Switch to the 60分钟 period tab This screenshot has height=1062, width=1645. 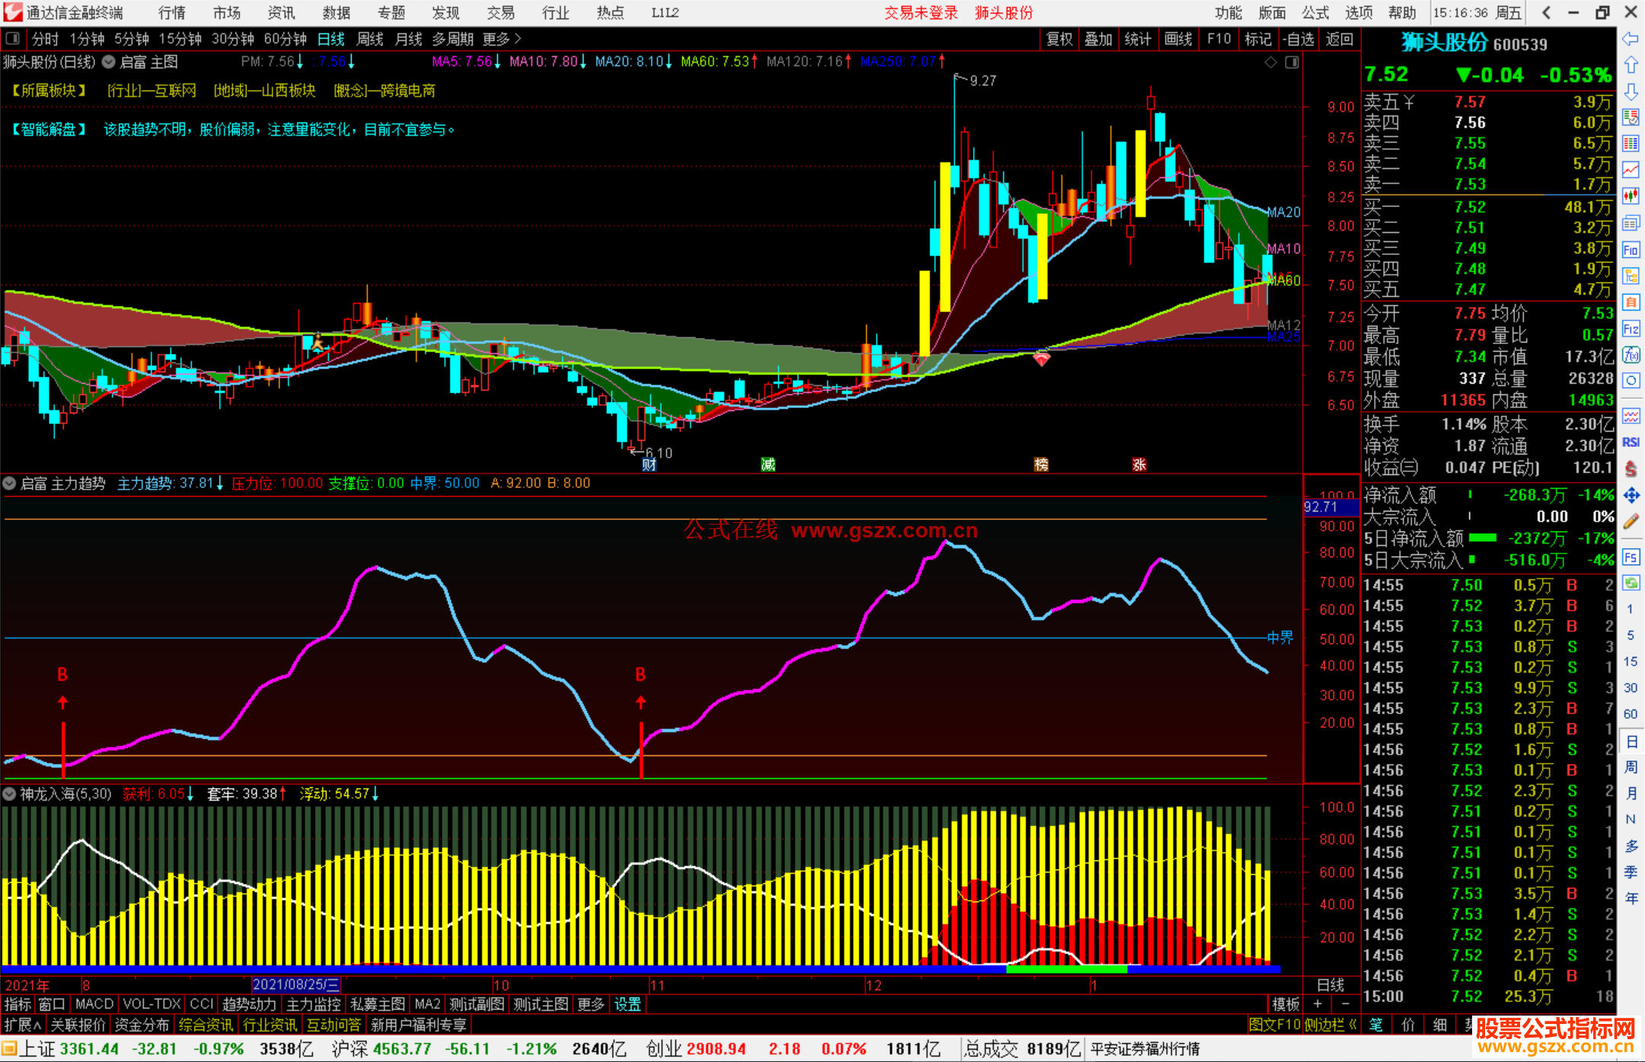pos(285,39)
